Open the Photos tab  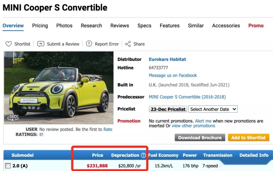[64, 26]
